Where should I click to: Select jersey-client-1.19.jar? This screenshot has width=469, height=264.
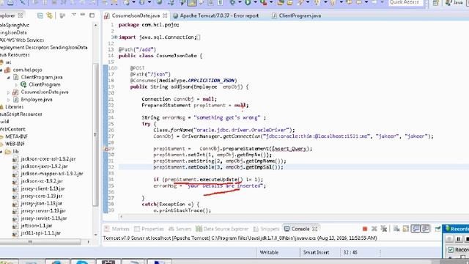click(x=43, y=189)
